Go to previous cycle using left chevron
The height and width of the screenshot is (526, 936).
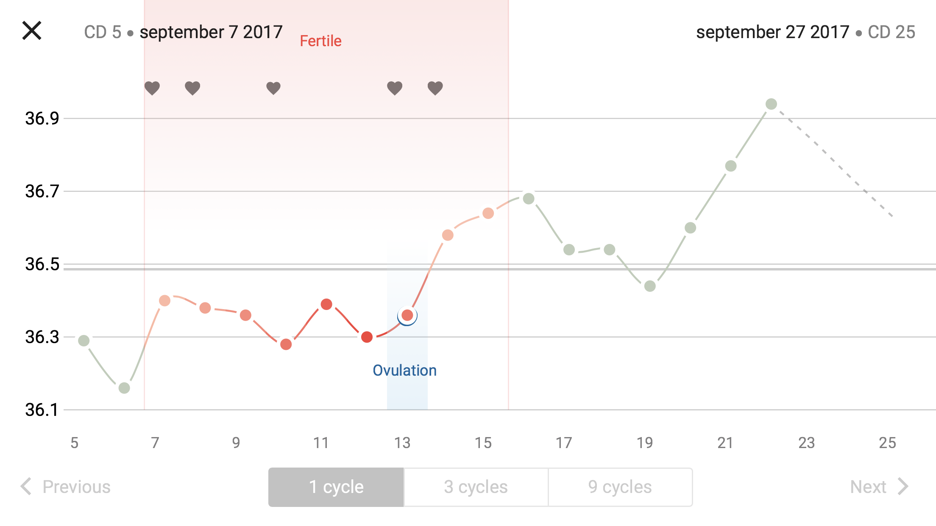click(26, 486)
